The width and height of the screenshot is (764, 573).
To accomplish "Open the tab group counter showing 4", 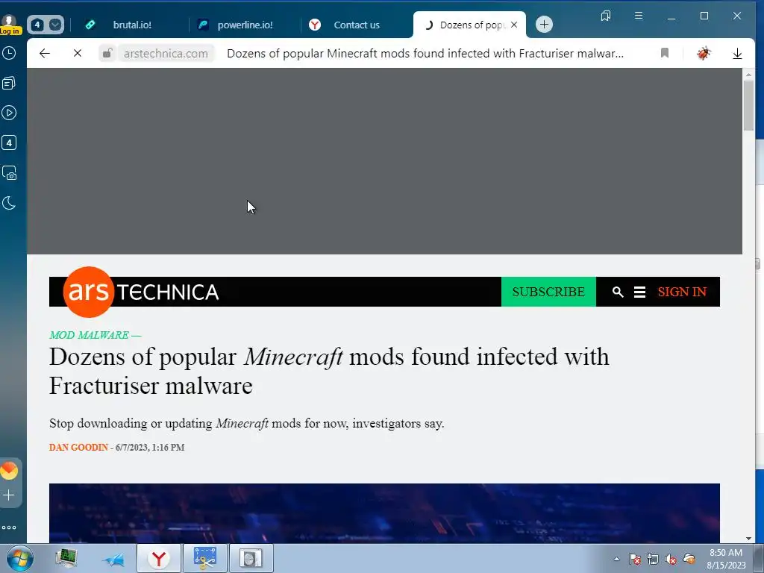I will tap(37, 25).
